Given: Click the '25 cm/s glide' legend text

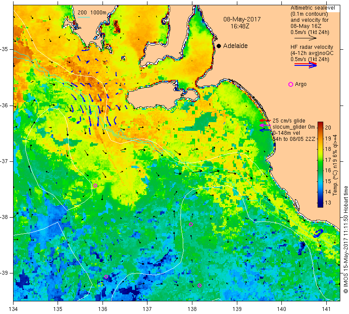Looking at the screenshot, I should click(x=289, y=121).
